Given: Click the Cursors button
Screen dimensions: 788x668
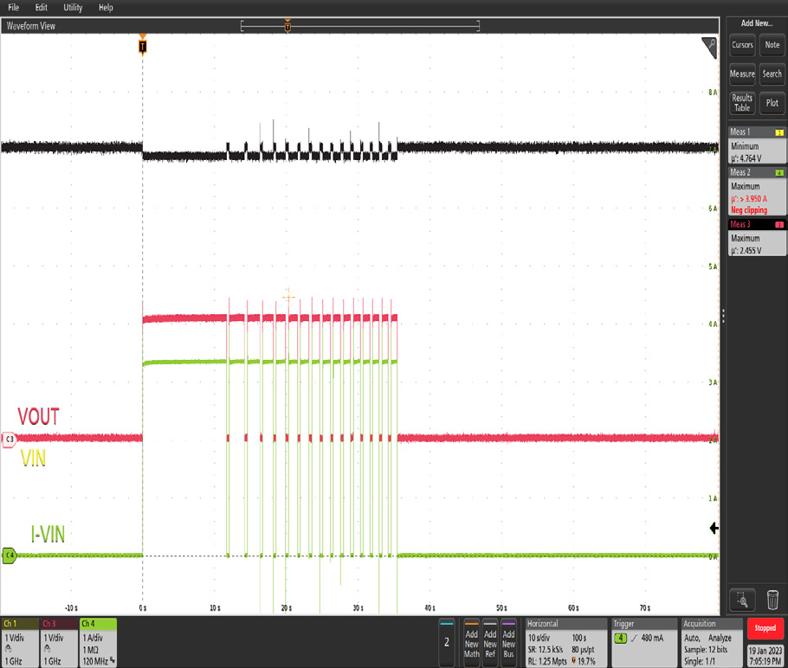Looking at the screenshot, I should [742, 45].
